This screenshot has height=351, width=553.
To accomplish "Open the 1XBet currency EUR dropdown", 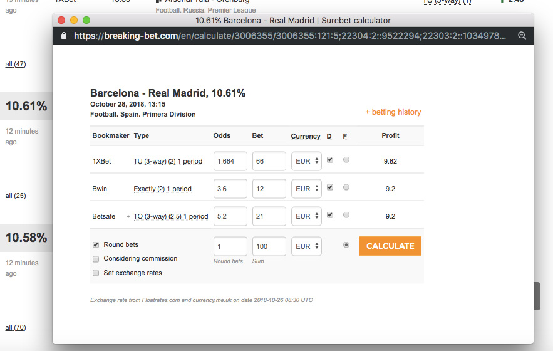I will (306, 161).
